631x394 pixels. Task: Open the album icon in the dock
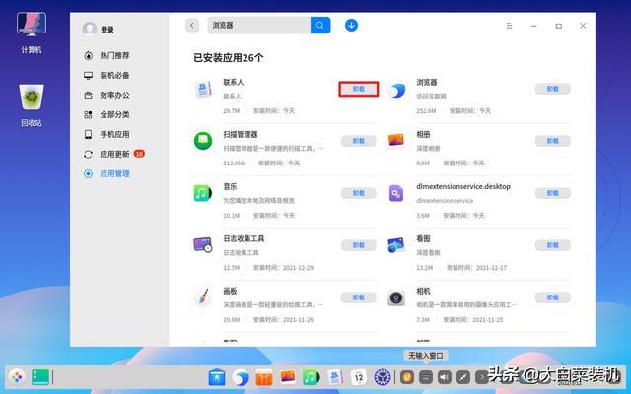tap(288, 377)
